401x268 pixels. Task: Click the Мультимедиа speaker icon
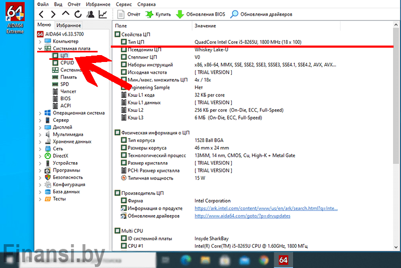click(48, 134)
